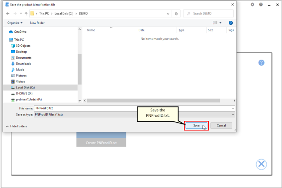Image resolution: width=282 pixels, height=188 pixels.
Task: Open Pictures folder in sidebar
Action: tap(19, 76)
